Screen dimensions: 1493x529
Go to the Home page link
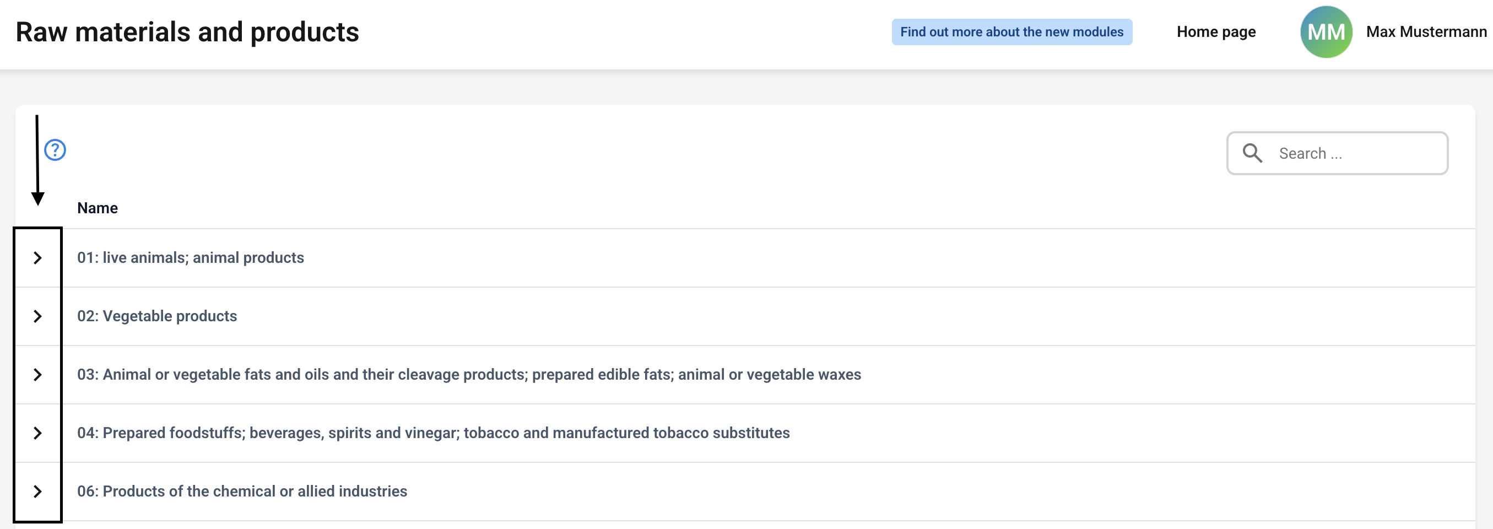(x=1215, y=32)
